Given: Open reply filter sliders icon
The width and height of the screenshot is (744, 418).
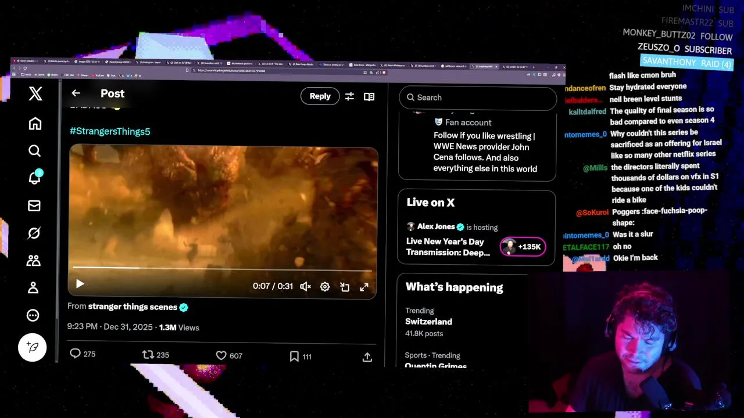Looking at the screenshot, I should (349, 97).
